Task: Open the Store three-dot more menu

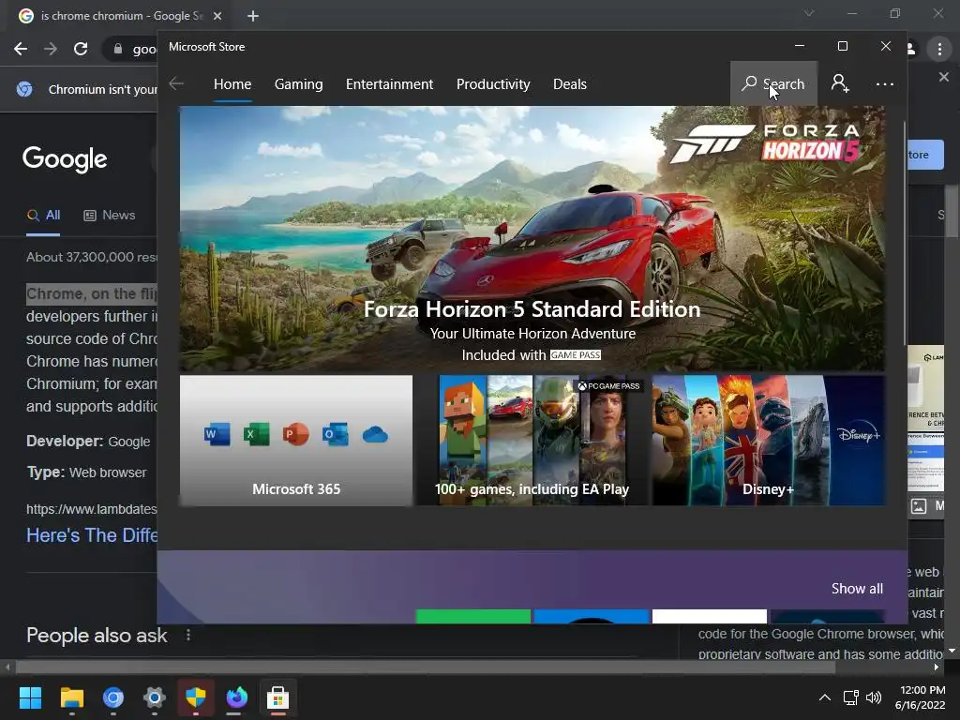Action: coord(885,83)
